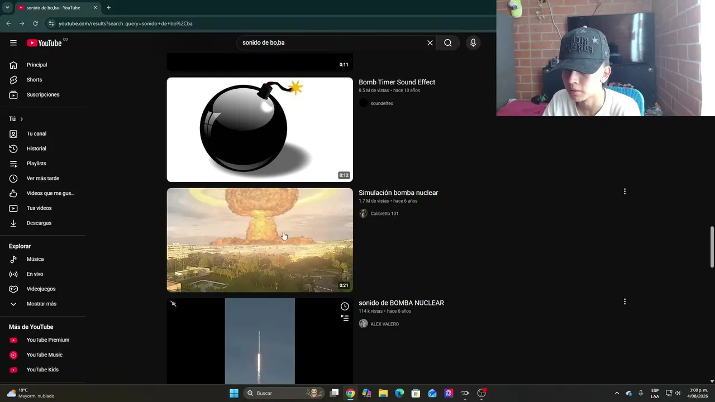
Task: Show hidden system tray icons
Action: [617, 393]
